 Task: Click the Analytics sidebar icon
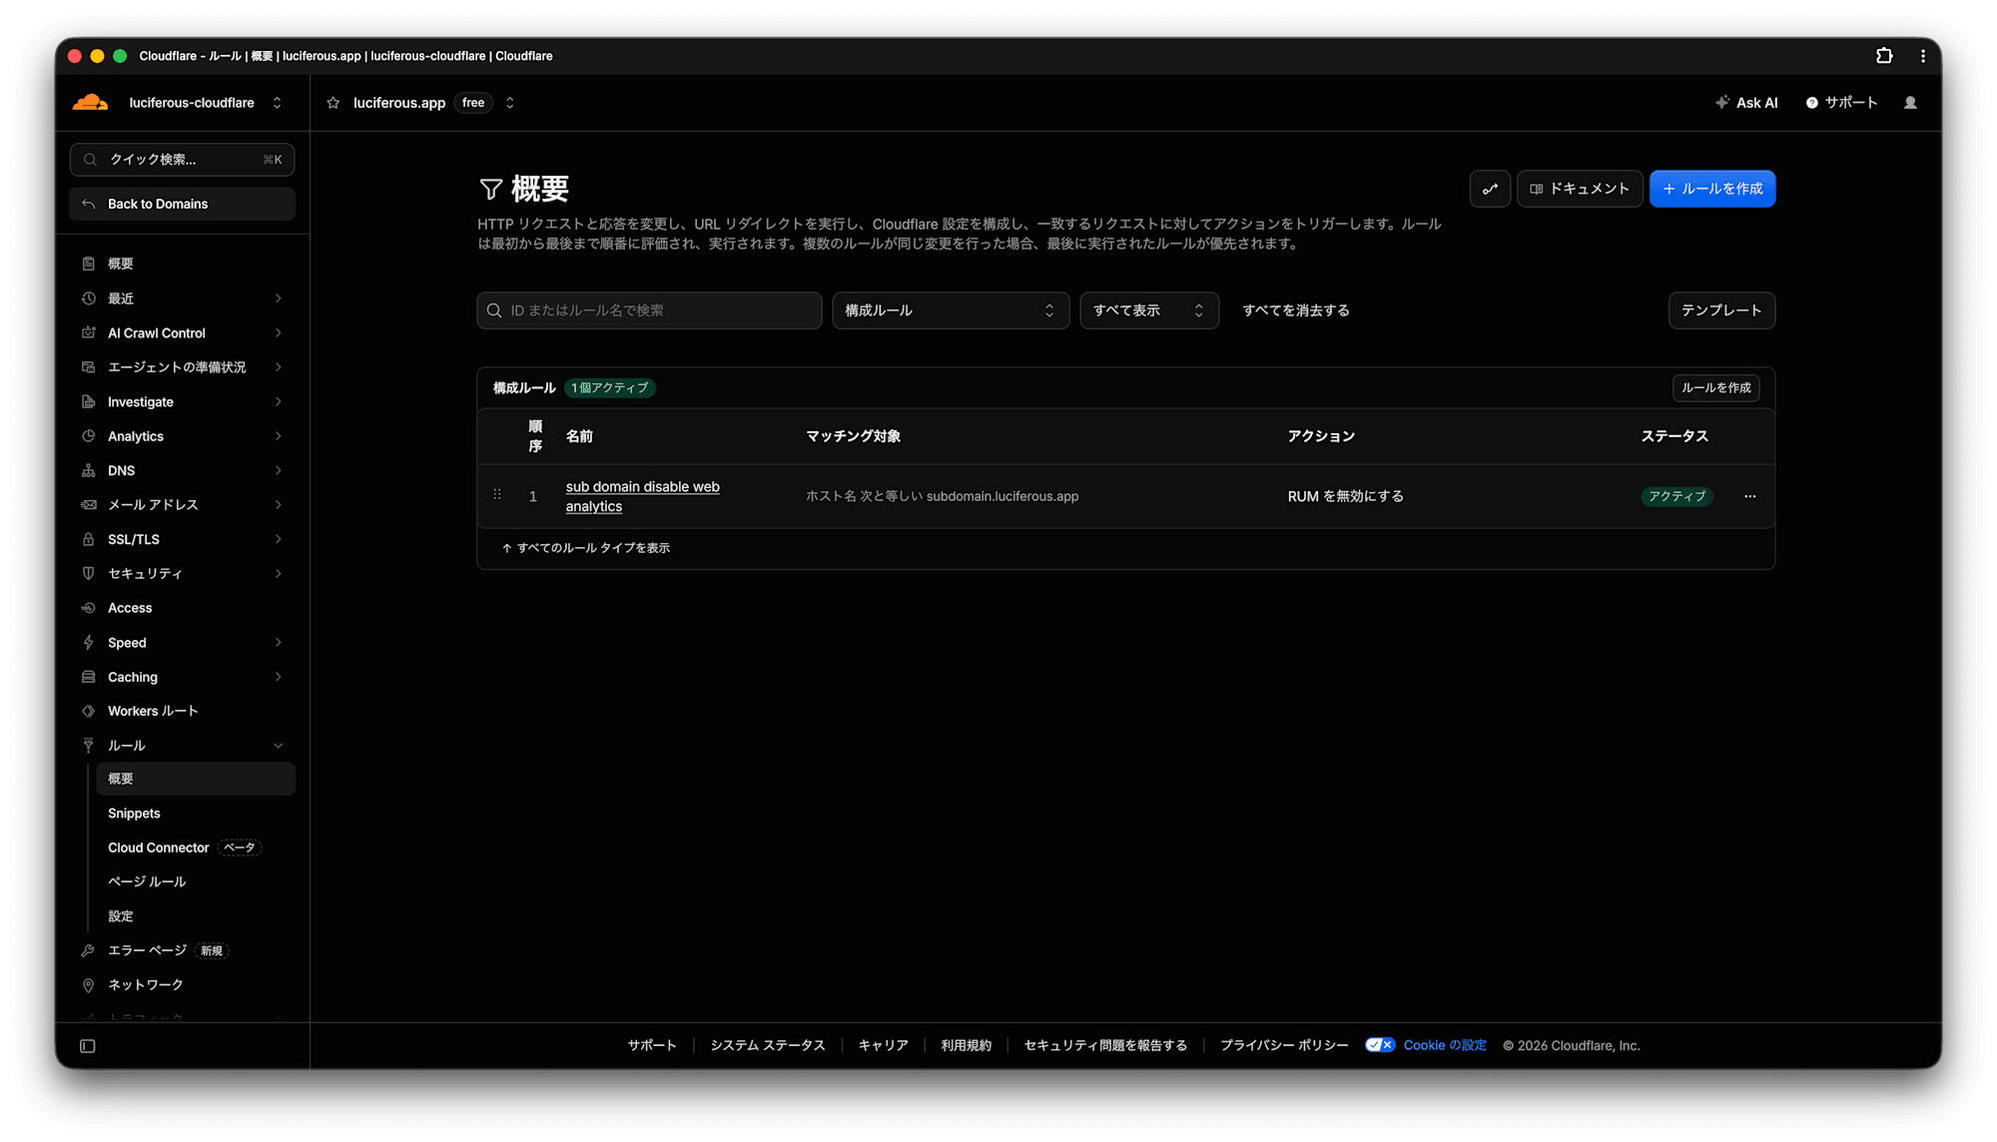[89, 436]
